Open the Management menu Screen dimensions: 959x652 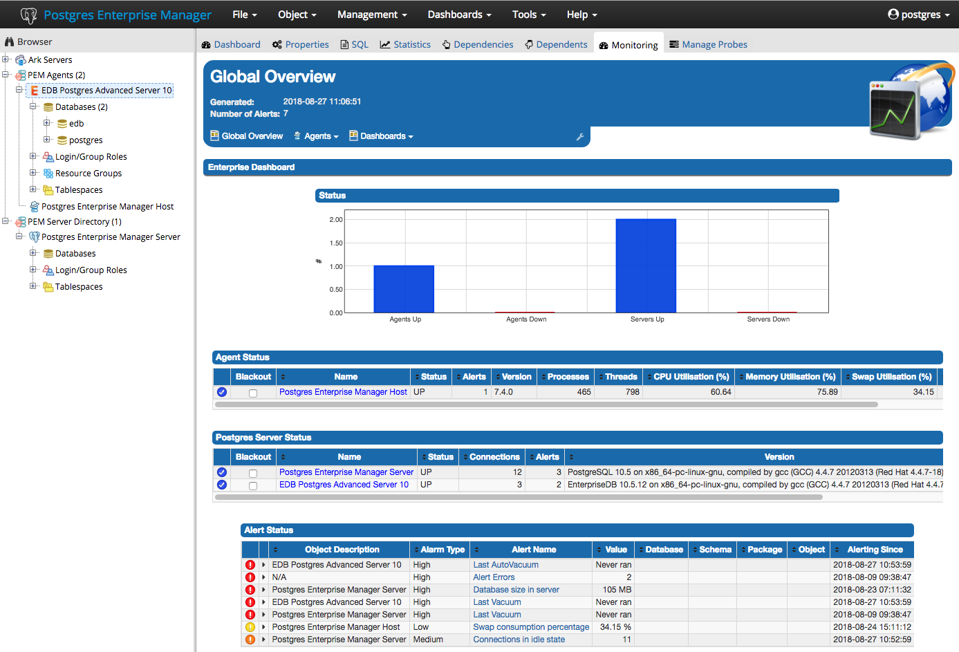coord(372,15)
